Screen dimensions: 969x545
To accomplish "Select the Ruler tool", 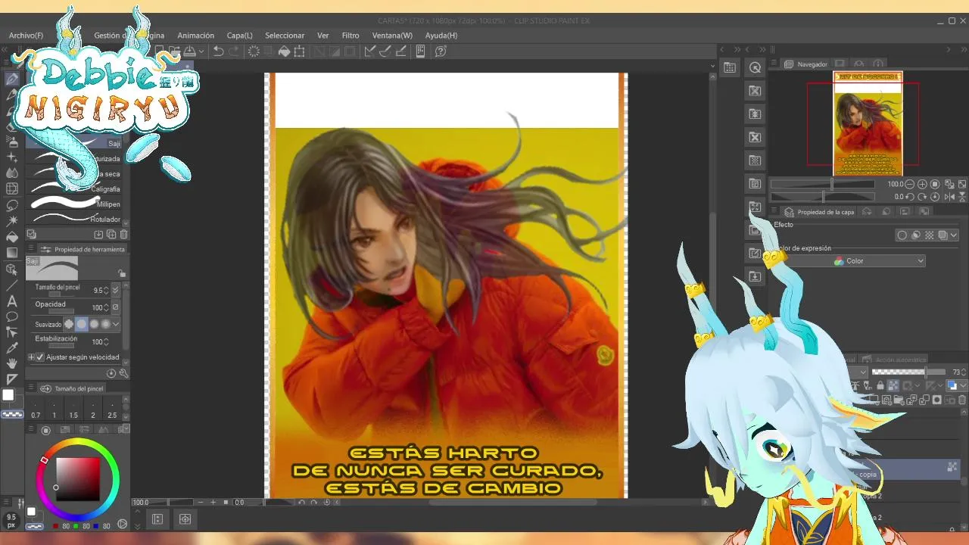I will point(12,379).
